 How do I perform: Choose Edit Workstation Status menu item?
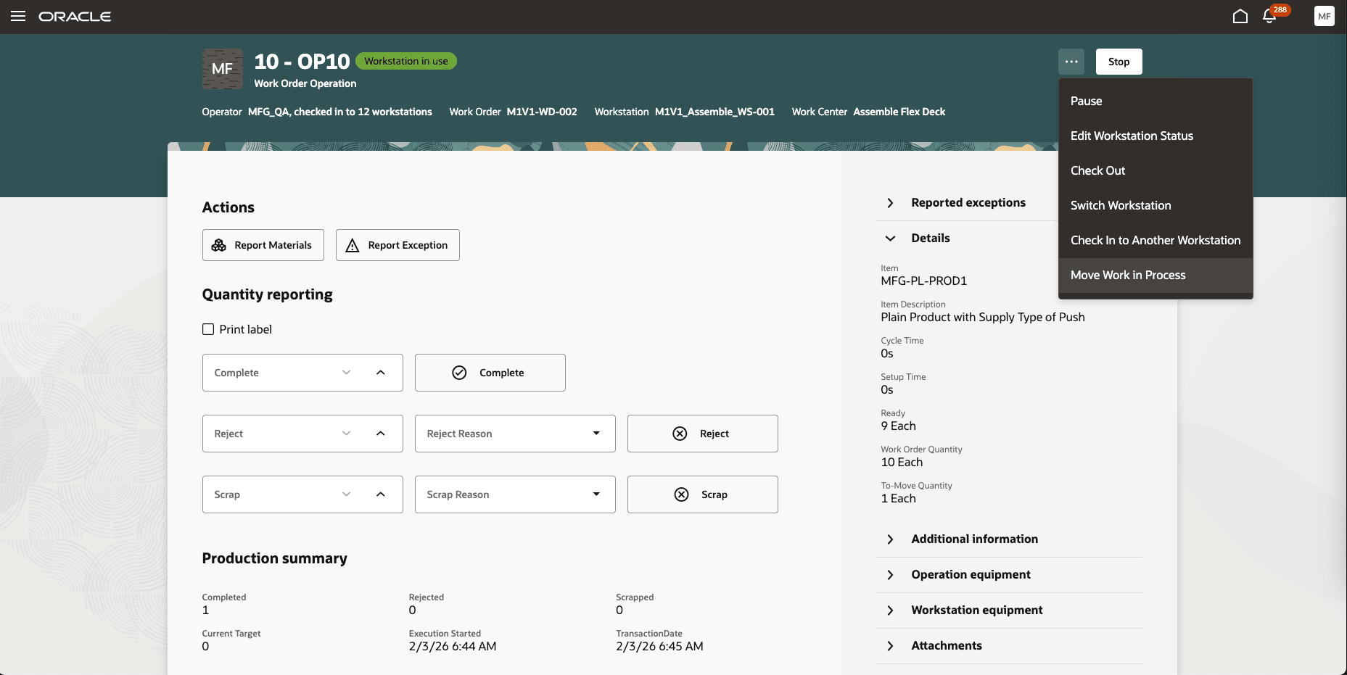pos(1156,136)
